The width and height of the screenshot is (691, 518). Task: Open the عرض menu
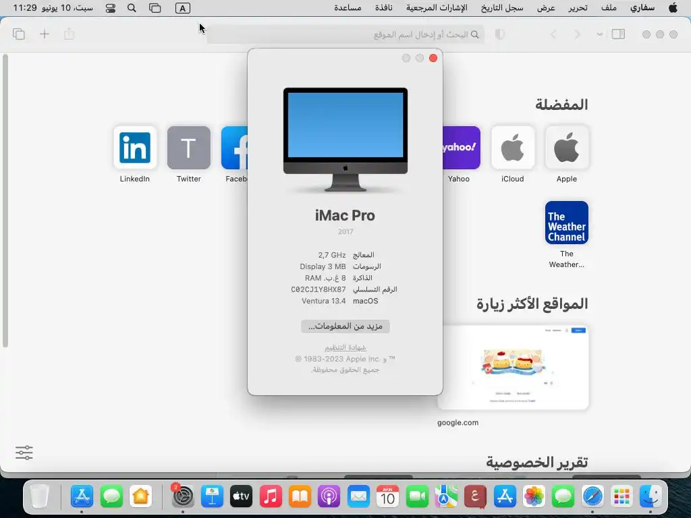(546, 7)
